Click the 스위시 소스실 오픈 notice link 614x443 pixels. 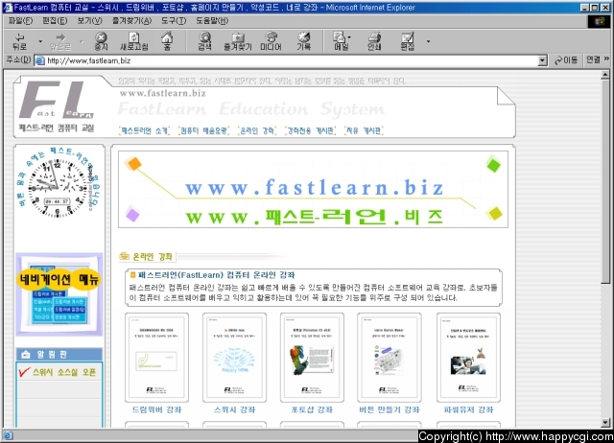(x=64, y=372)
